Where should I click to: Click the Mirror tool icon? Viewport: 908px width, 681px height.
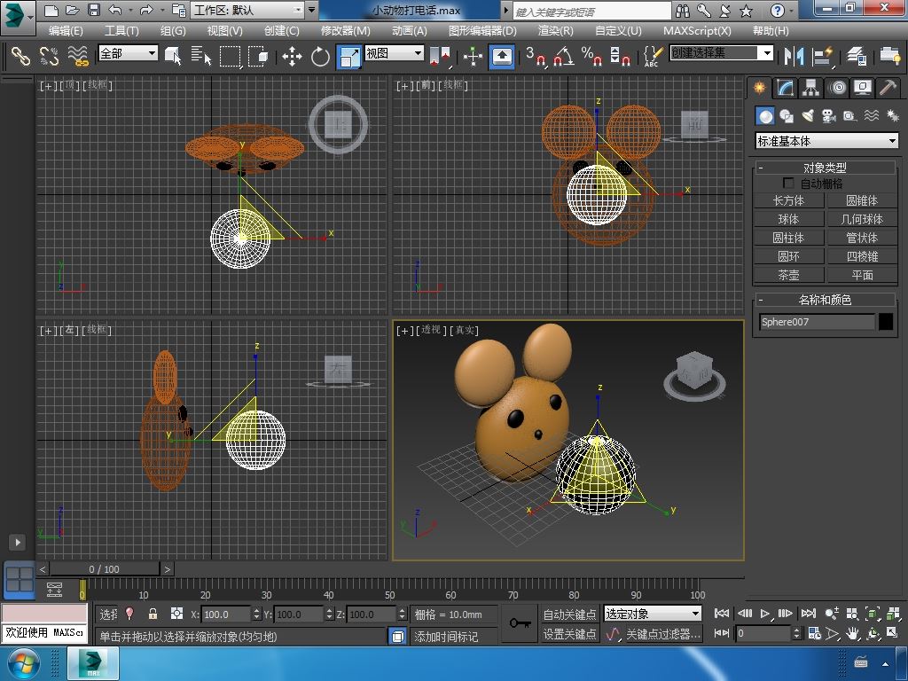794,56
